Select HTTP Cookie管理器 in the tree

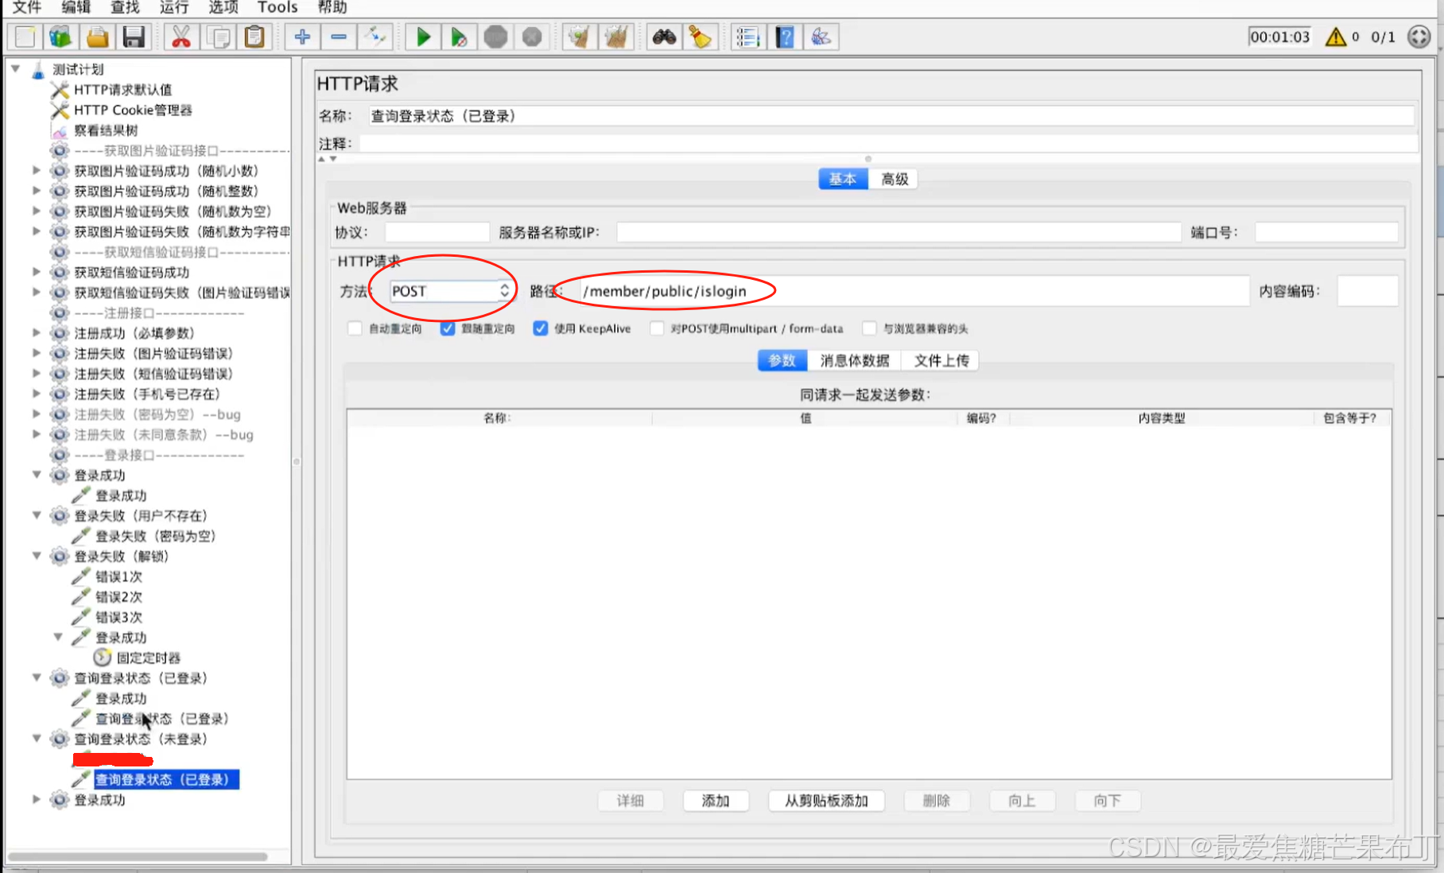133,110
